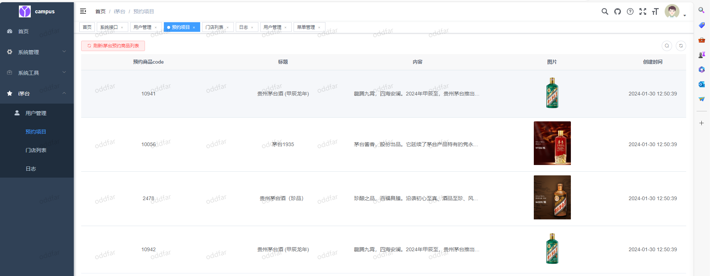Click the user avatar picture

coord(672,11)
